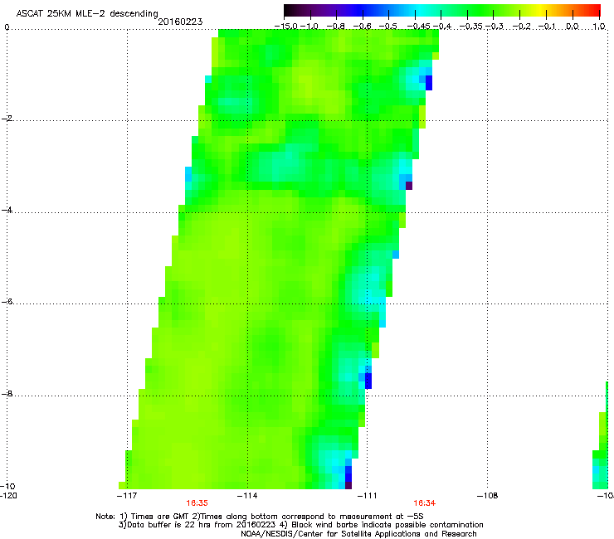
Task: Click the -1.0 color scale label
Action: pyautogui.click(x=309, y=27)
